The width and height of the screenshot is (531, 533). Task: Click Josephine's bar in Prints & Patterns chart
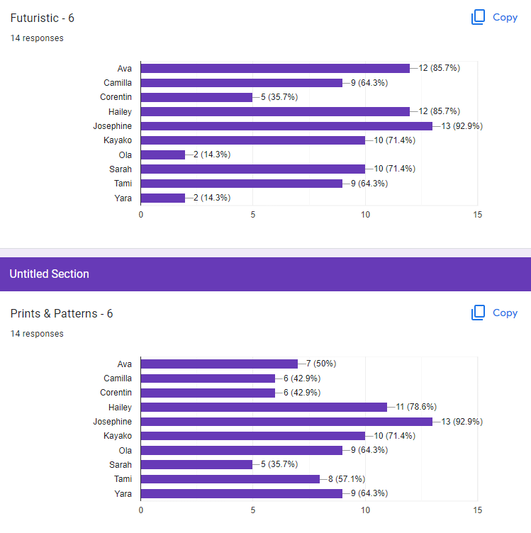point(286,422)
